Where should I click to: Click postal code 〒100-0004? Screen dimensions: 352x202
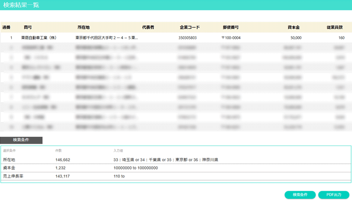coord(231,38)
